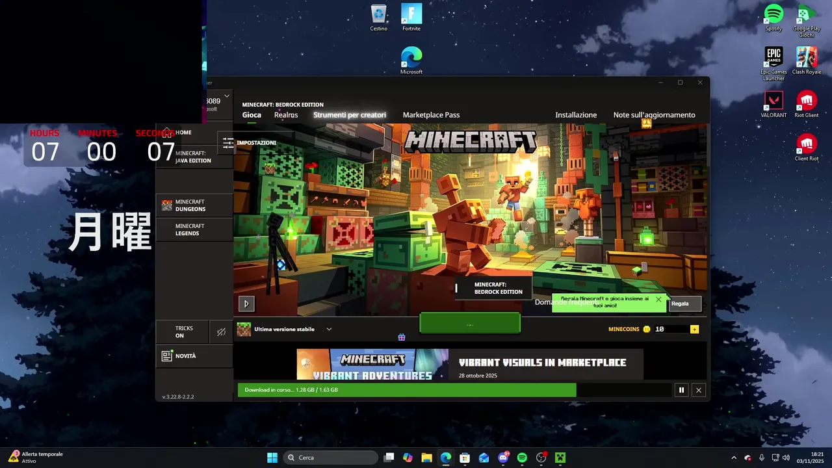832x468 pixels.
Task: Open the Riot Client desktop shortcut
Action: pos(807,104)
